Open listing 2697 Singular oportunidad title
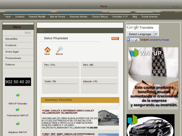Viewport: 182px width, 136px height. [69, 135]
